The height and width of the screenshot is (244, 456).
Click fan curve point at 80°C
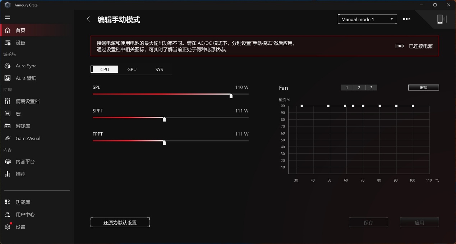point(380,106)
